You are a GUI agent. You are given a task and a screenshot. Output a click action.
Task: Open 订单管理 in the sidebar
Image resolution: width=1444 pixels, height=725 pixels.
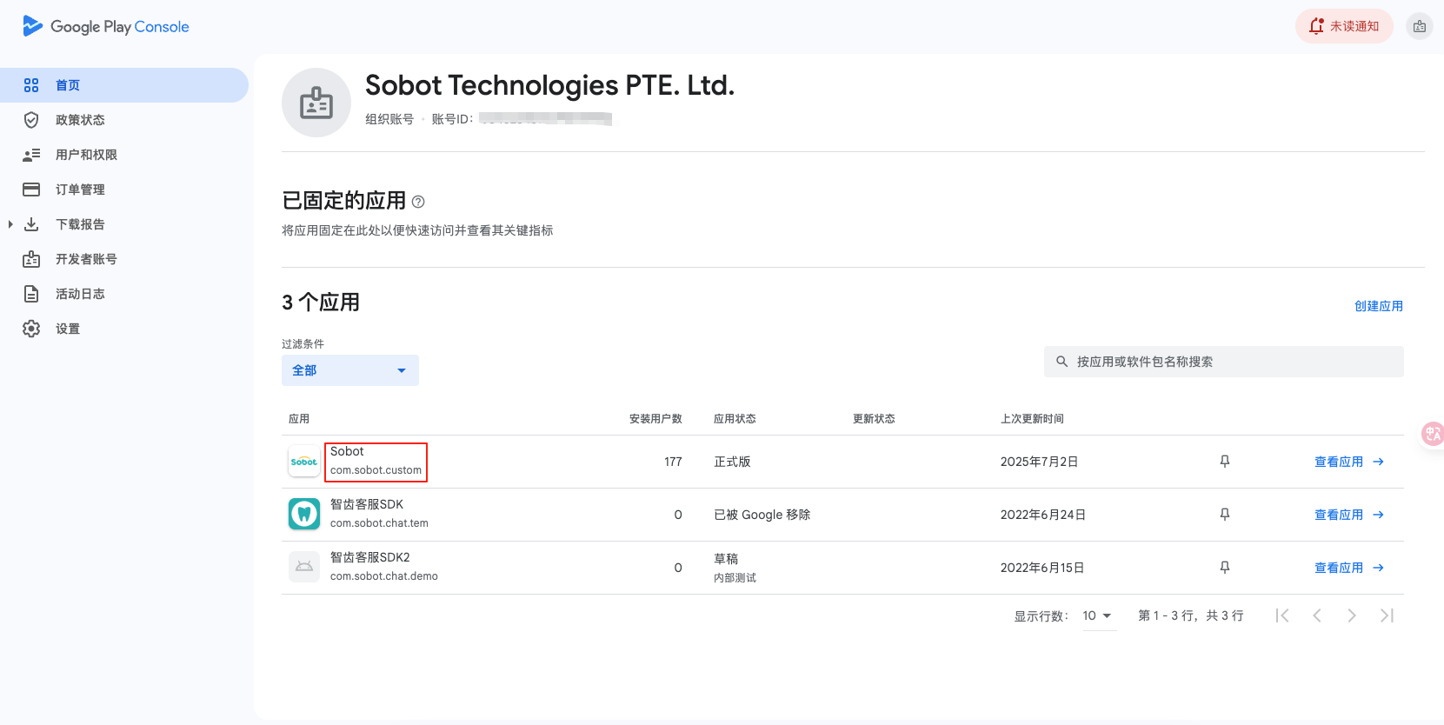tap(124, 190)
